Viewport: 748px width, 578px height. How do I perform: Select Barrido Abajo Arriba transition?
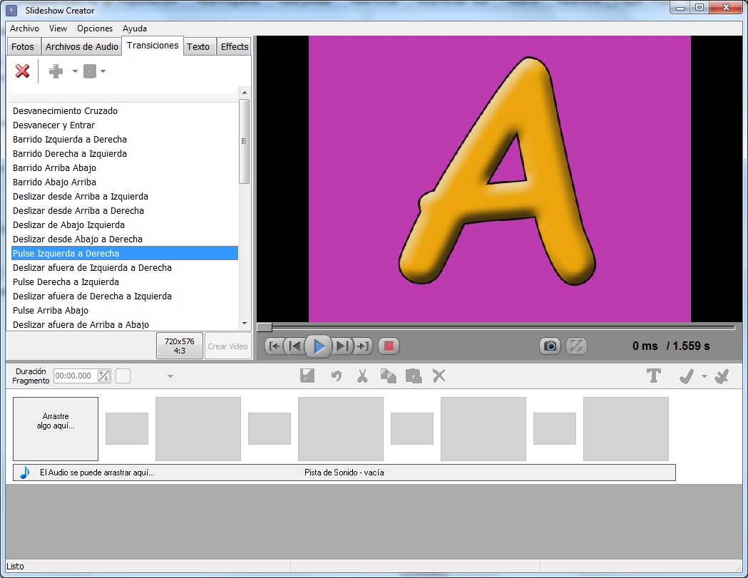click(125, 182)
